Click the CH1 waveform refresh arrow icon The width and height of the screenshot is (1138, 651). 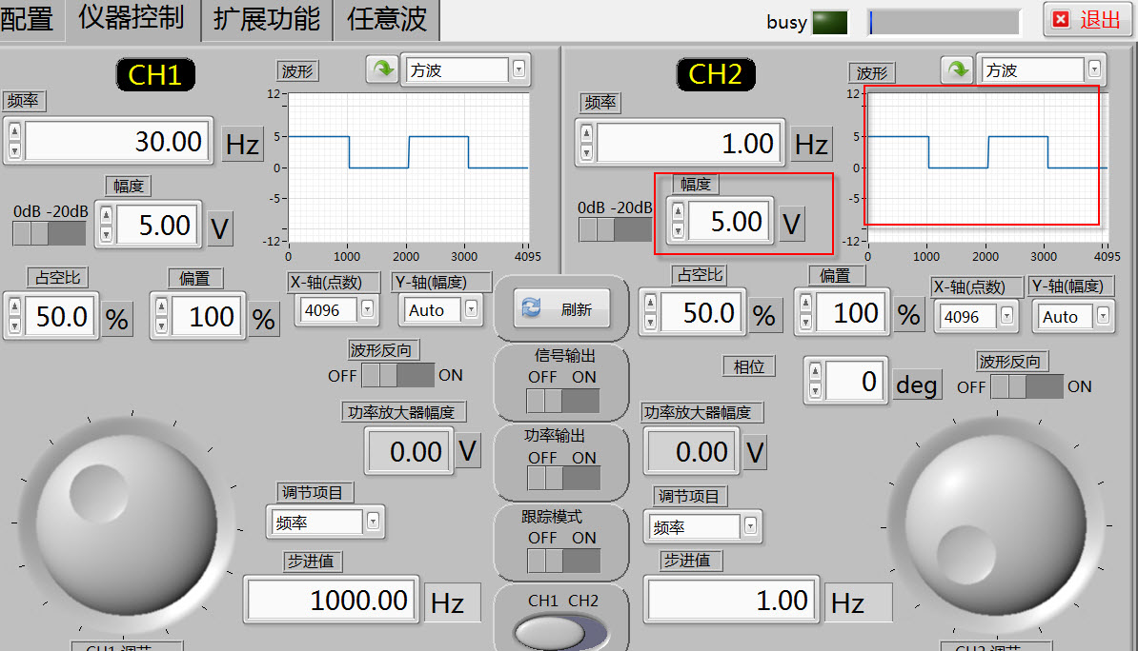(x=381, y=69)
